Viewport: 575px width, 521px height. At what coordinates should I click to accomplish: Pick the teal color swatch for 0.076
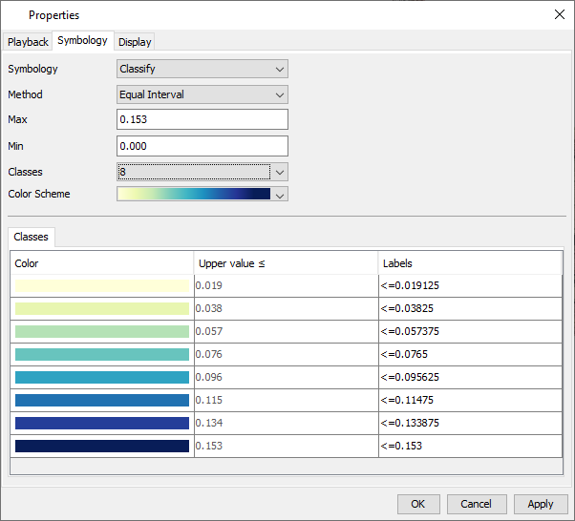(x=102, y=354)
